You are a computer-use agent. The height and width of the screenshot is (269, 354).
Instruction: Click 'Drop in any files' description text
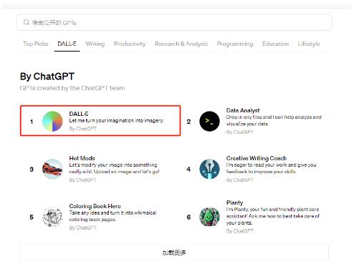click(274, 120)
